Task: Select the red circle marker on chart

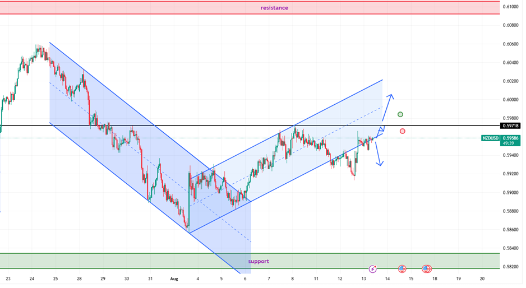Action: [x=402, y=131]
